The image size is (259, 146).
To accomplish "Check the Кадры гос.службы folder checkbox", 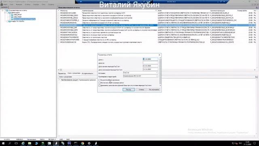I will coord(7,21).
